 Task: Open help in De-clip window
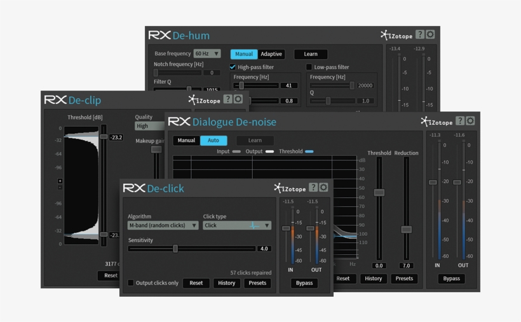(x=227, y=99)
